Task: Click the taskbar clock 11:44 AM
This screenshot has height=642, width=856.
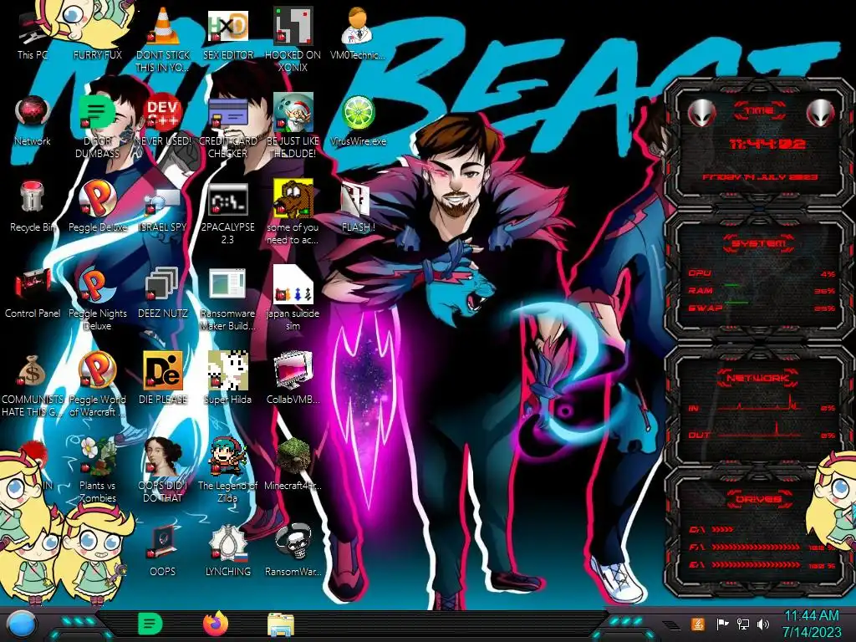Action: click(x=812, y=624)
